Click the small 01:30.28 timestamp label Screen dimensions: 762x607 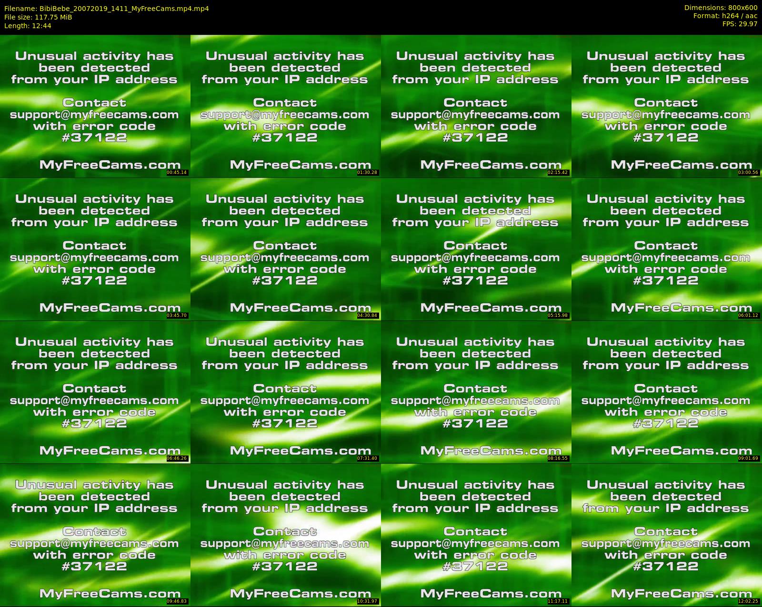(368, 172)
